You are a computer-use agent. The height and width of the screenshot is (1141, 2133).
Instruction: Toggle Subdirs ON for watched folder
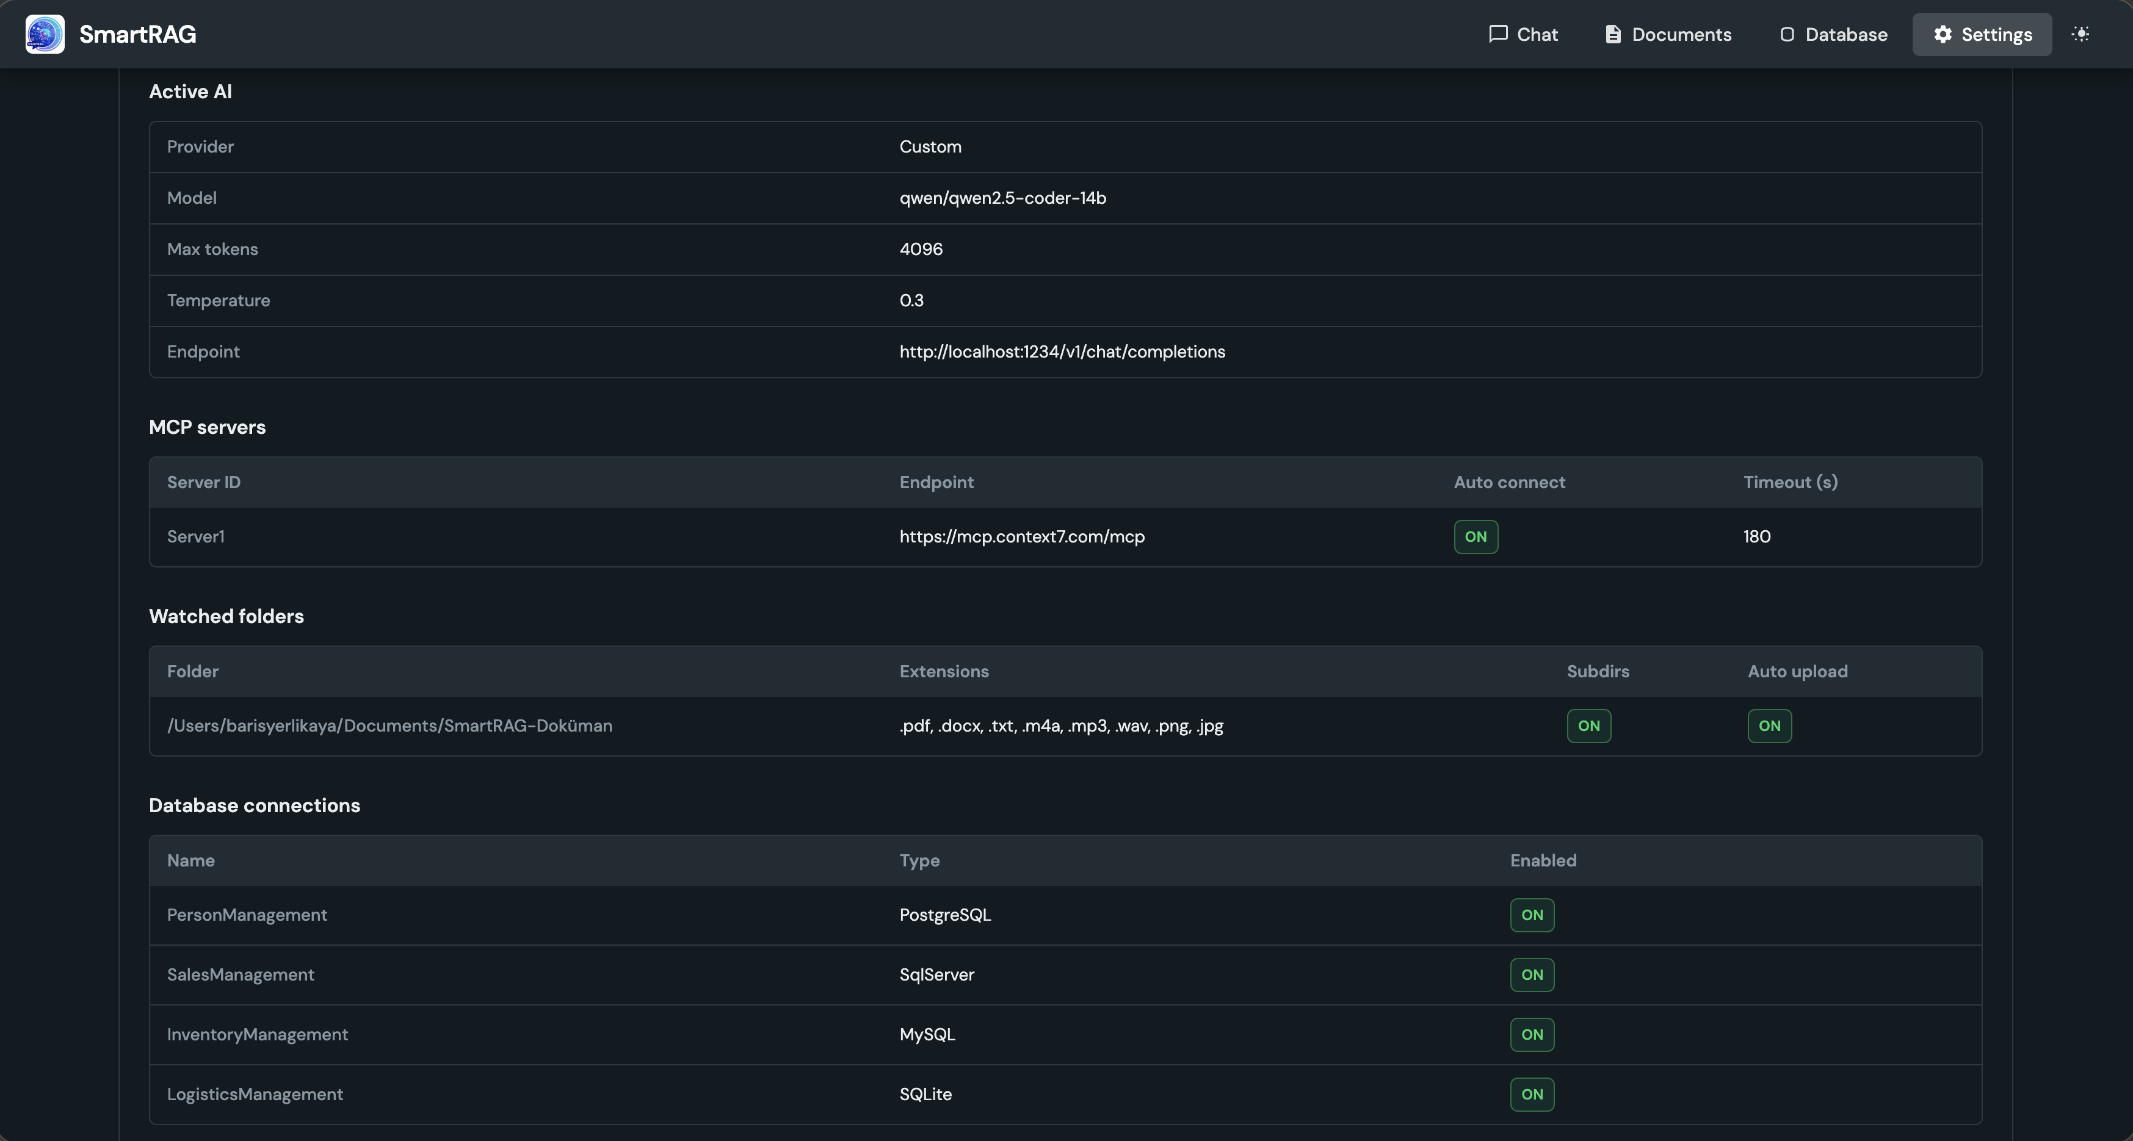(x=1588, y=725)
